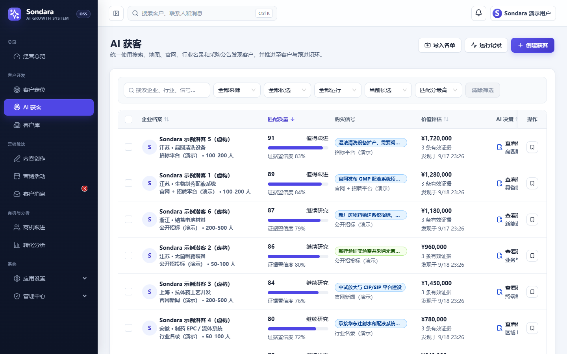Image resolution: width=567 pixels, height=354 pixels.
Task: Open 转化分析 in sidebar
Action: pyautogui.click(x=49, y=245)
